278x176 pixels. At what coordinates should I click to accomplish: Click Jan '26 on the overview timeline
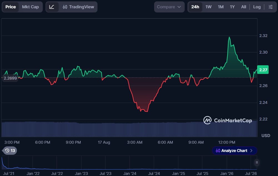[227, 174]
